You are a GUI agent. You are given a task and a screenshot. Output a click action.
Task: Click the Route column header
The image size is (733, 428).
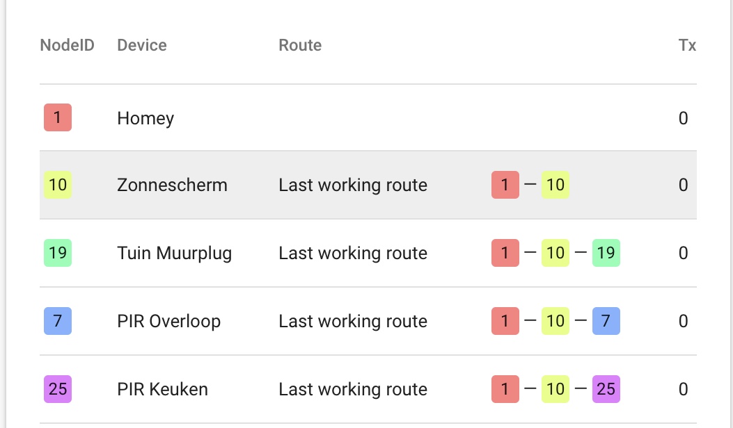pyautogui.click(x=300, y=45)
